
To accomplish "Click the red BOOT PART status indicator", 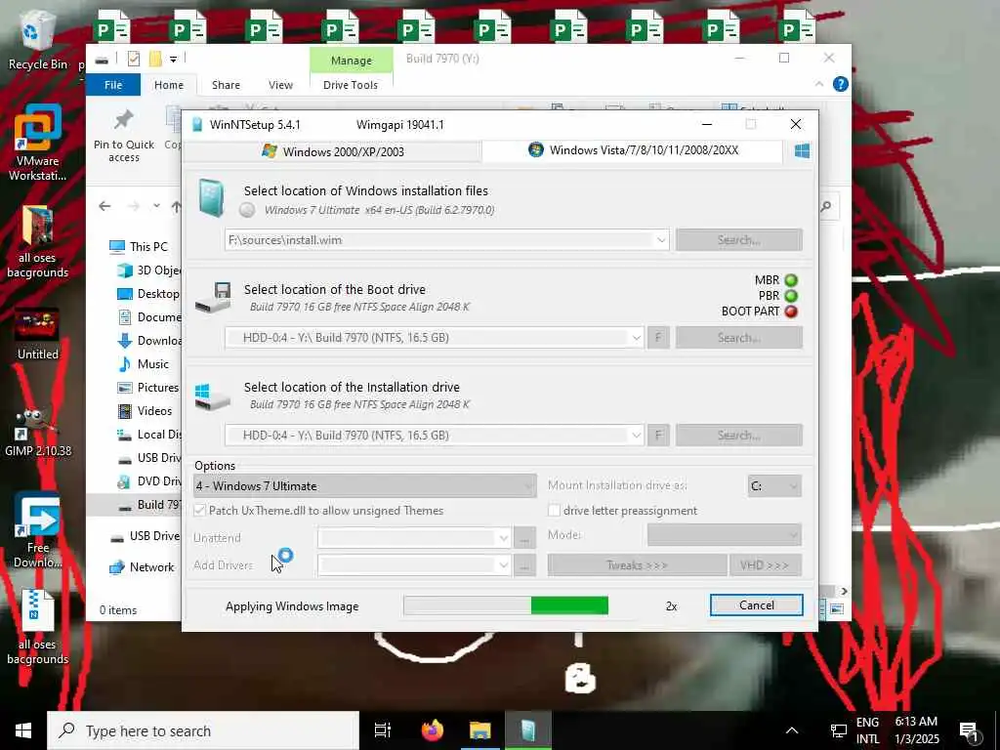I will coord(791,312).
